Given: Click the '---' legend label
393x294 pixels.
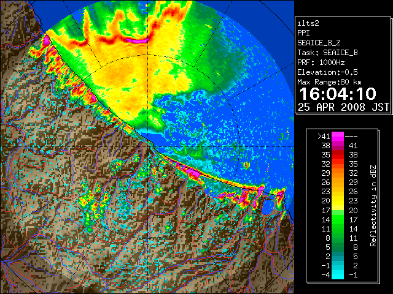Looking at the screenshot, I should 351,137.
